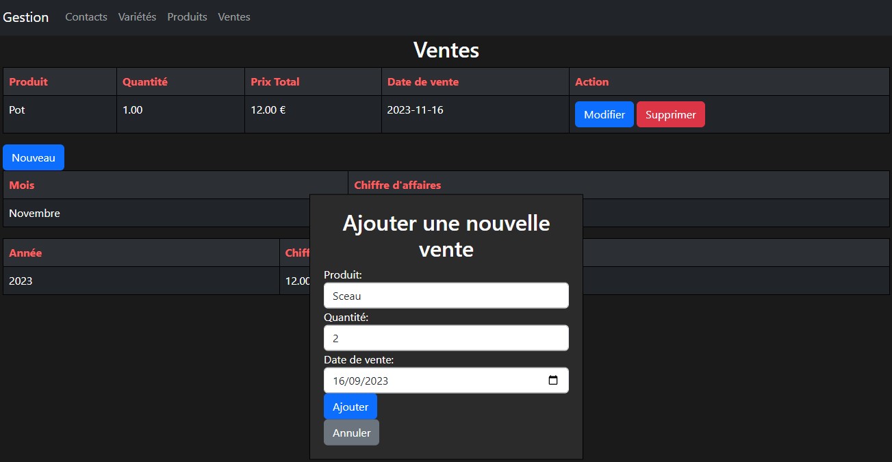This screenshot has width=892, height=462.
Task: Go to the Variétés page
Action: [x=137, y=17]
